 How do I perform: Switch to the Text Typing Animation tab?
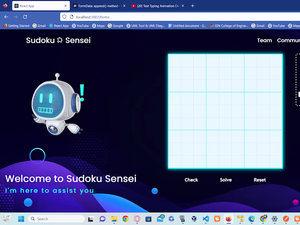pyautogui.click(x=158, y=6)
